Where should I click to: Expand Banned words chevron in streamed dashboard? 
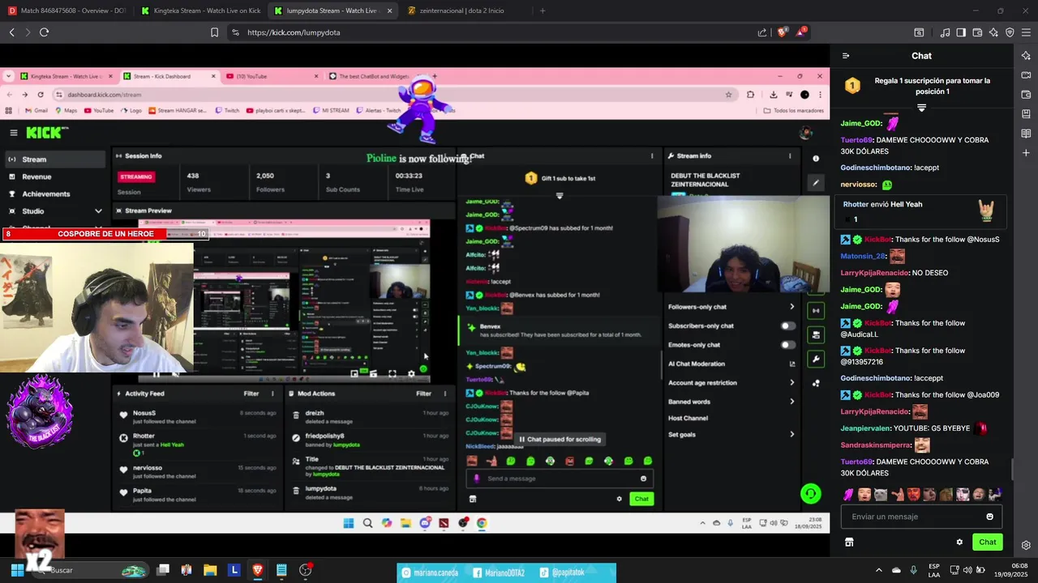[792, 402]
